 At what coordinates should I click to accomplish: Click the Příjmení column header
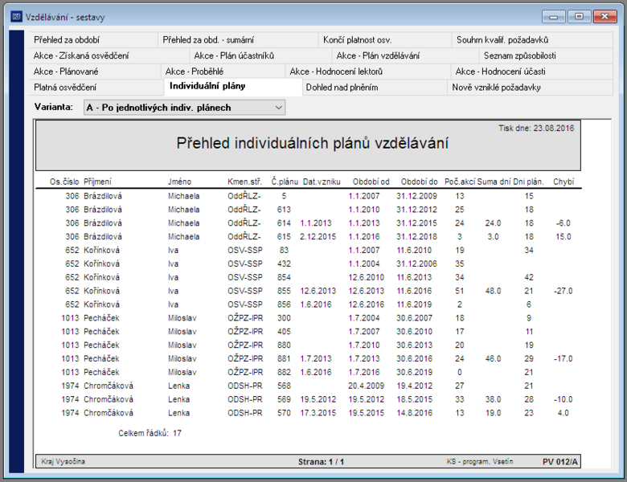click(x=97, y=182)
